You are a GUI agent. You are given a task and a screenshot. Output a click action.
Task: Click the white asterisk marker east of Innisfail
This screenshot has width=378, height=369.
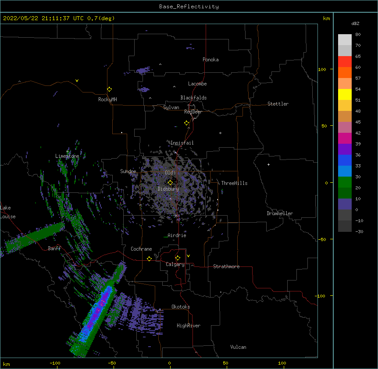pos(220,133)
